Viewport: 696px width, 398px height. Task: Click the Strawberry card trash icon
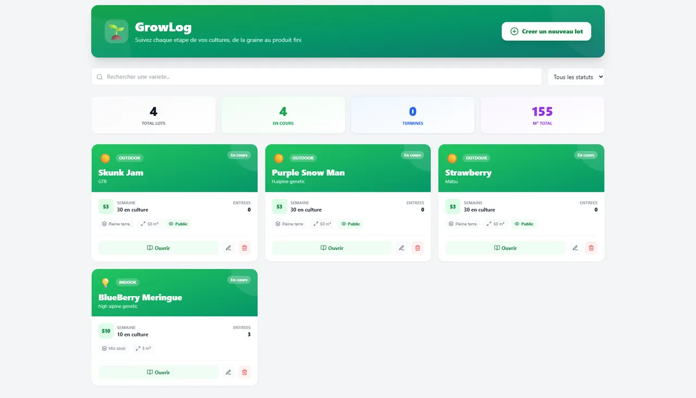point(591,248)
